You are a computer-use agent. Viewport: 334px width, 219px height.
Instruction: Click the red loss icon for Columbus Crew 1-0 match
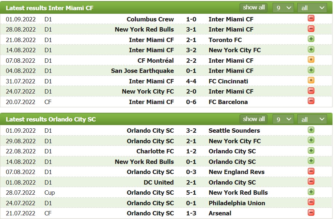(x=311, y=19)
